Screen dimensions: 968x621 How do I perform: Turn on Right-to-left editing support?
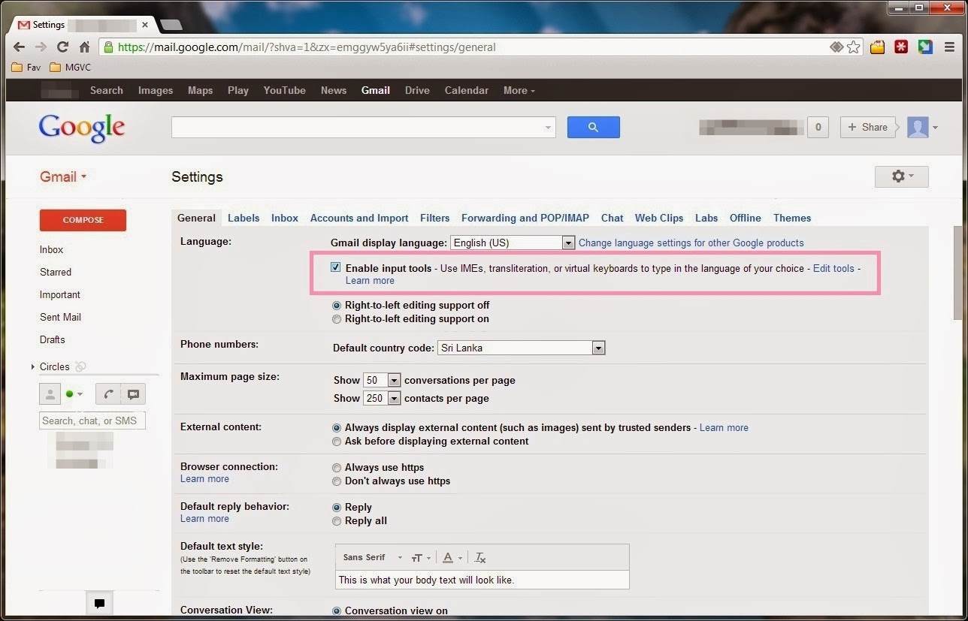(x=337, y=318)
